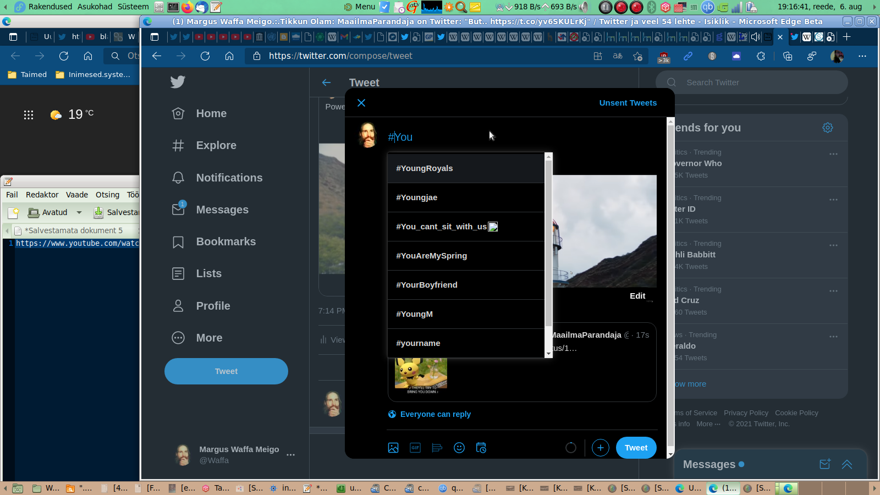
Task: Open the emoji picker in compose toolbar
Action: coord(459,448)
